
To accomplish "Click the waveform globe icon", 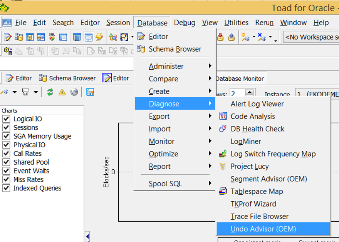I will [74, 92].
